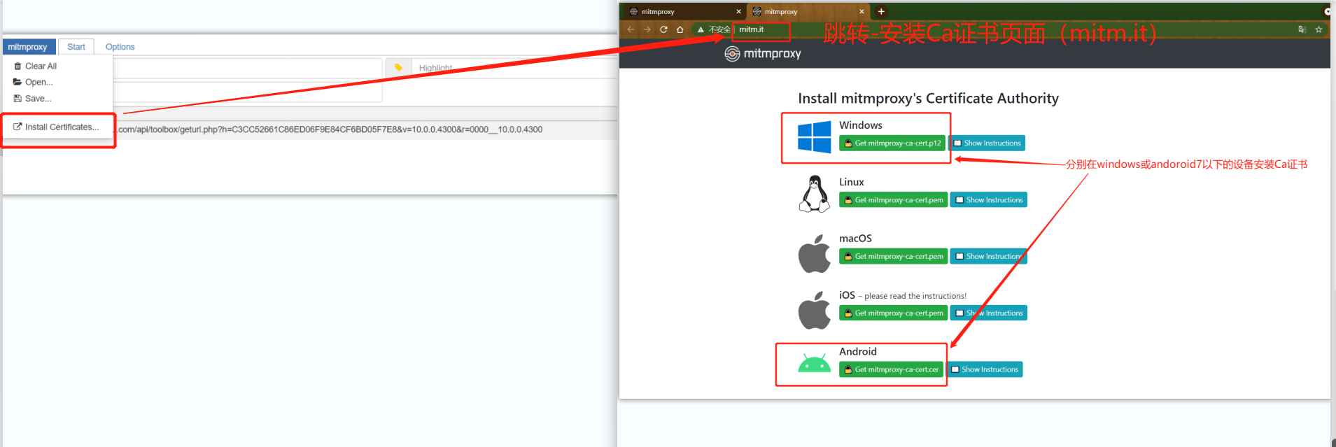Focus the Highlight input field
1336x447 pixels.
pos(514,68)
